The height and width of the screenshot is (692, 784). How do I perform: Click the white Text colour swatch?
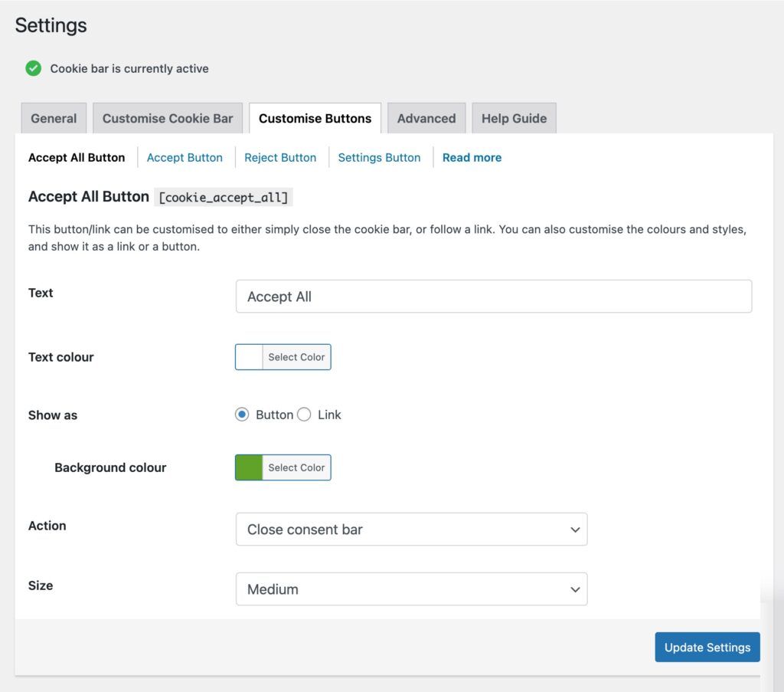[x=249, y=357]
